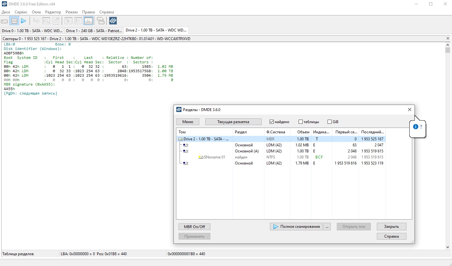Click the 'Текущая разметка' button
The width and height of the screenshot is (452, 266).
click(x=233, y=122)
